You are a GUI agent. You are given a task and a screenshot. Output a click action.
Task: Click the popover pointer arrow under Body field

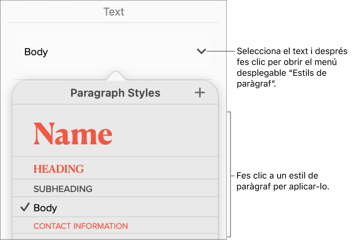tap(115, 76)
